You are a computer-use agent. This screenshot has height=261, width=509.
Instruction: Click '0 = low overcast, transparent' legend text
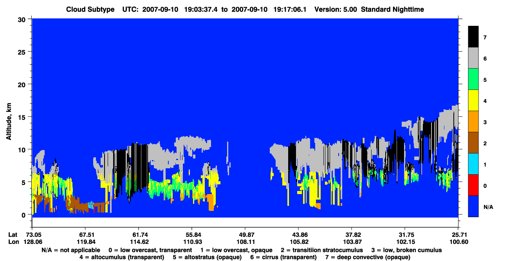click(150, 250)
